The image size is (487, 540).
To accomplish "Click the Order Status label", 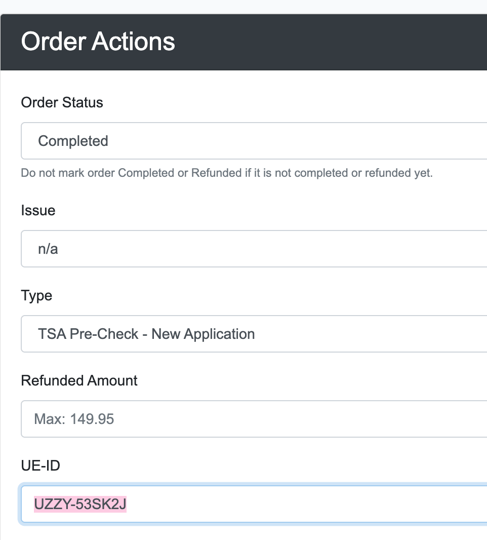I will pos(62,102).
